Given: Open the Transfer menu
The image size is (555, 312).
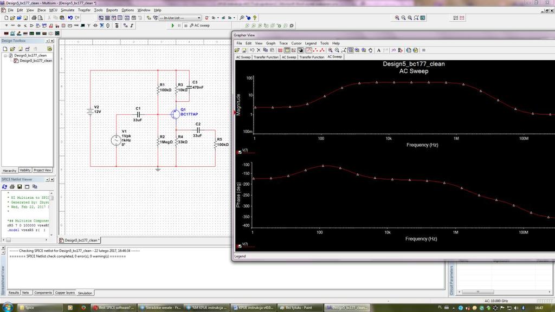Looking at the screenshot, I should point(84,10).
